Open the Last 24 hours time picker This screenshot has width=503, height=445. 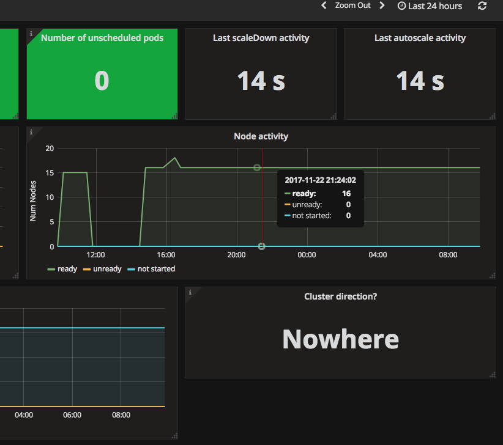(430, 6)
